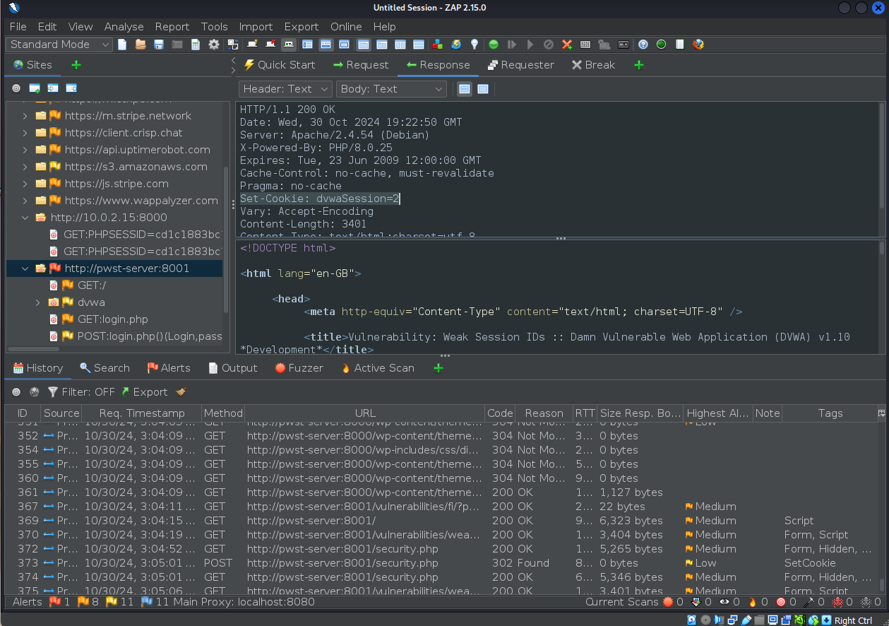Click the green plus beside Sites tab
Image resolution: width=889 pixels, height=626 pixels.
pyautogui.click(x=76, y=65)
